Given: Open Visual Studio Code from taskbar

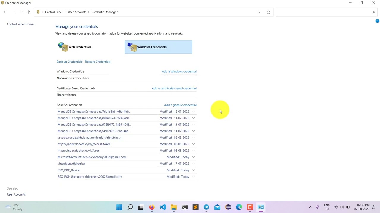Looking at the screenshot, I should 163,207.
